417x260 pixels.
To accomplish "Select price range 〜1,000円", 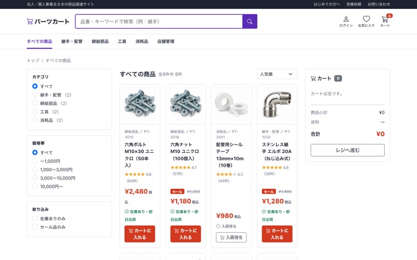I will pos(35,161).
